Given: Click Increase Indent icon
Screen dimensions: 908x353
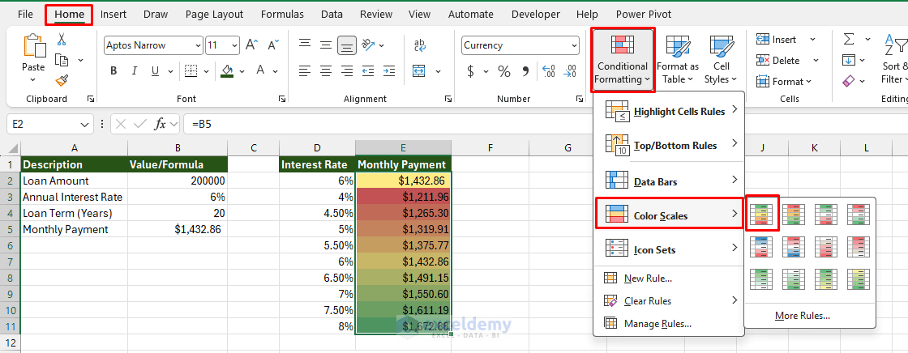Looking at the screenshot, I should pos(388,70).
